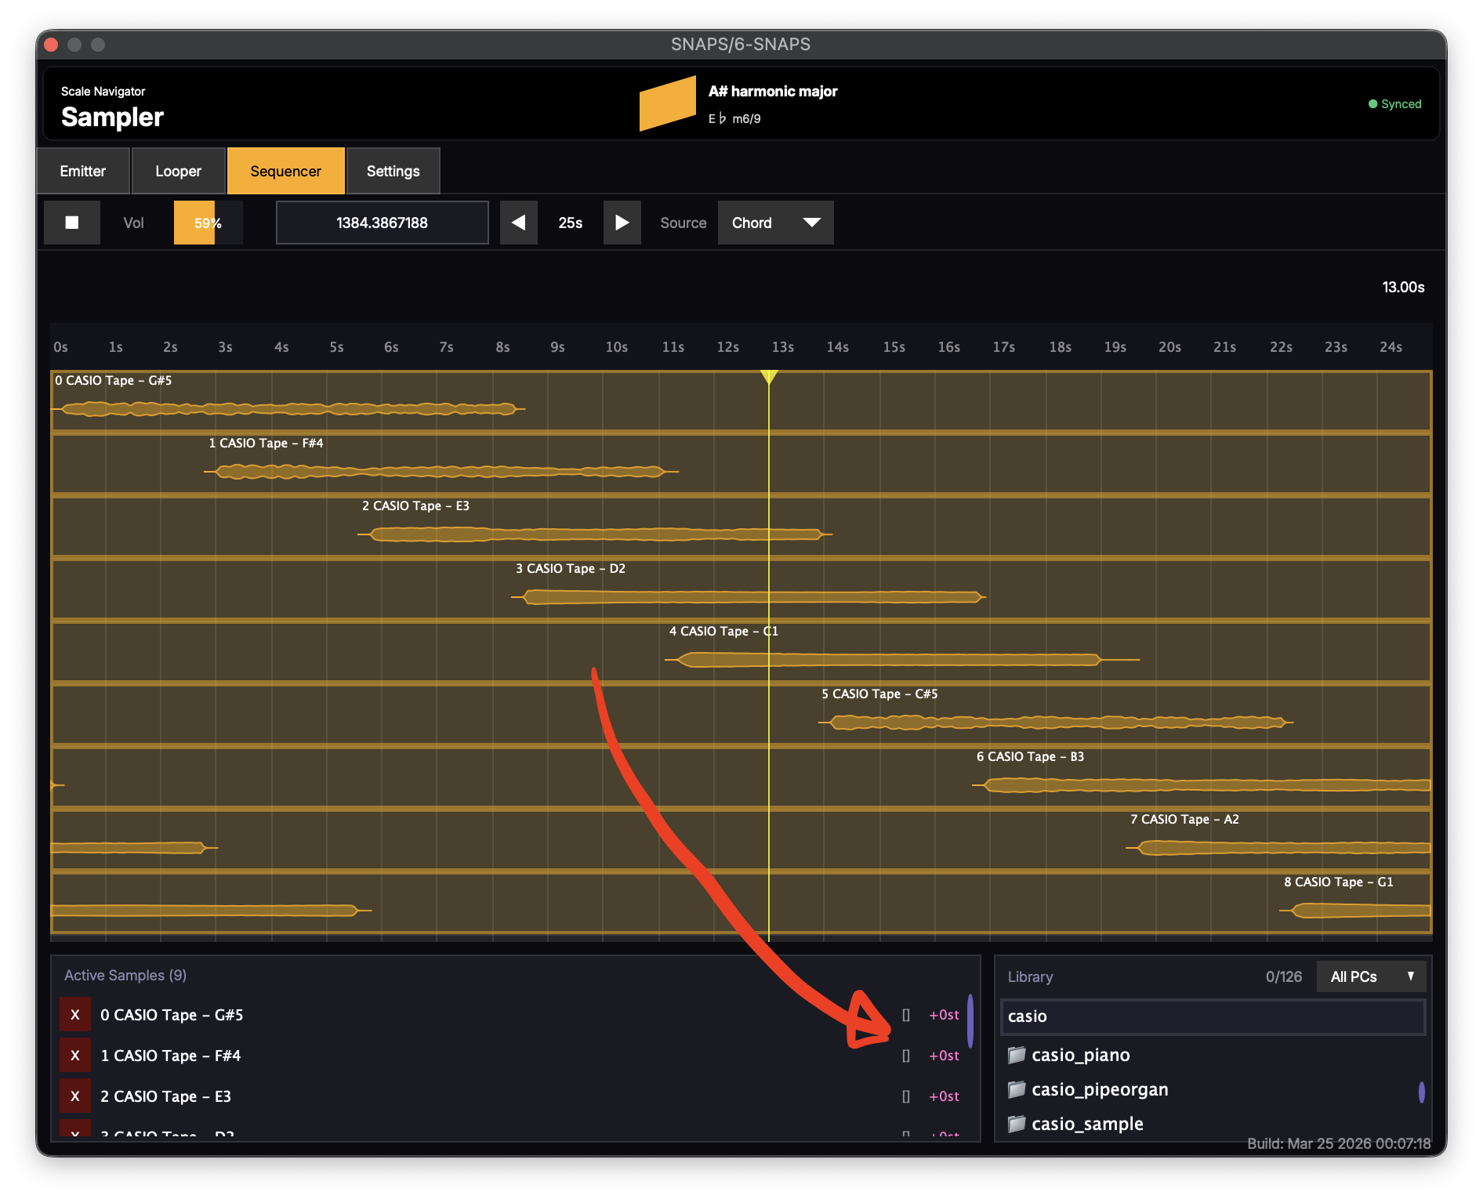Screen dimensions: 1483x1199
Task: Click the E♭ m6/9 chord label
Action: point(734,118)
